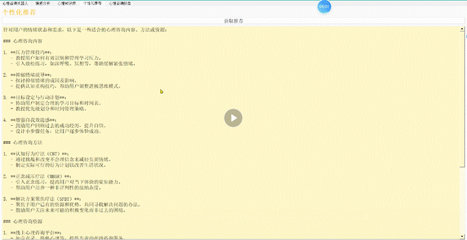Click the line '设计小步骤任务，让用户逐步体验成功'
467x240 pixels.
(x=57, y=131)
